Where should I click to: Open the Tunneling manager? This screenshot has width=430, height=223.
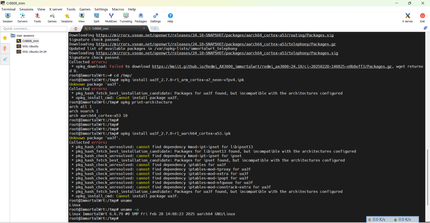coord(126,18)
